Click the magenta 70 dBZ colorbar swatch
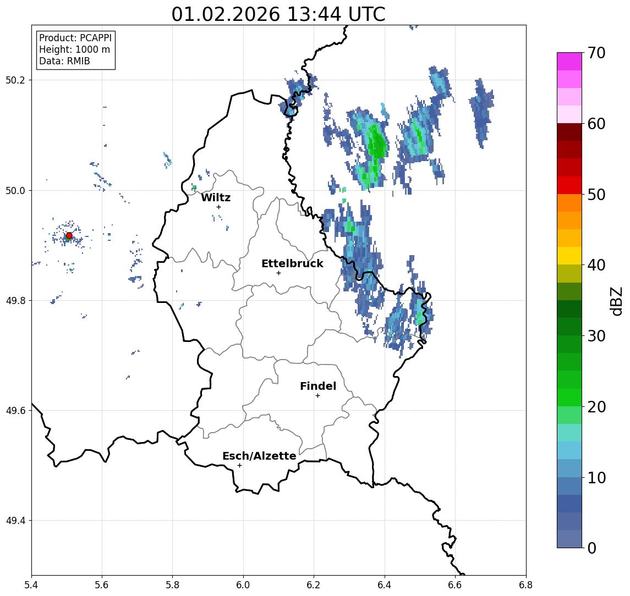The image size is (630, 596). point(569,62)
